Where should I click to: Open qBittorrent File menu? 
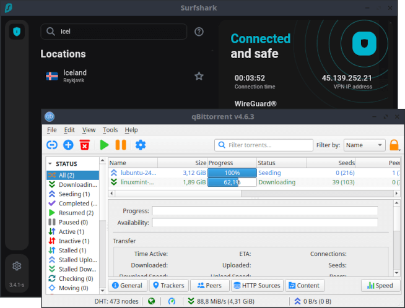pos(51,130)
